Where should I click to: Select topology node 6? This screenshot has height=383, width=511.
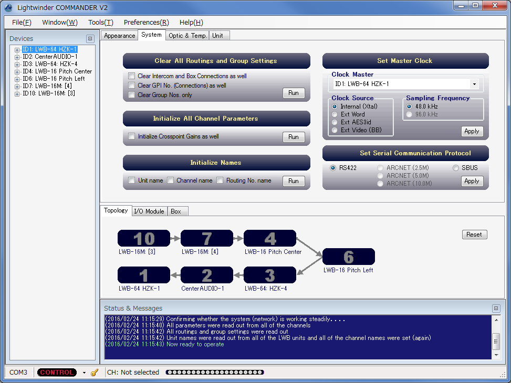click(x=348, y=257)
